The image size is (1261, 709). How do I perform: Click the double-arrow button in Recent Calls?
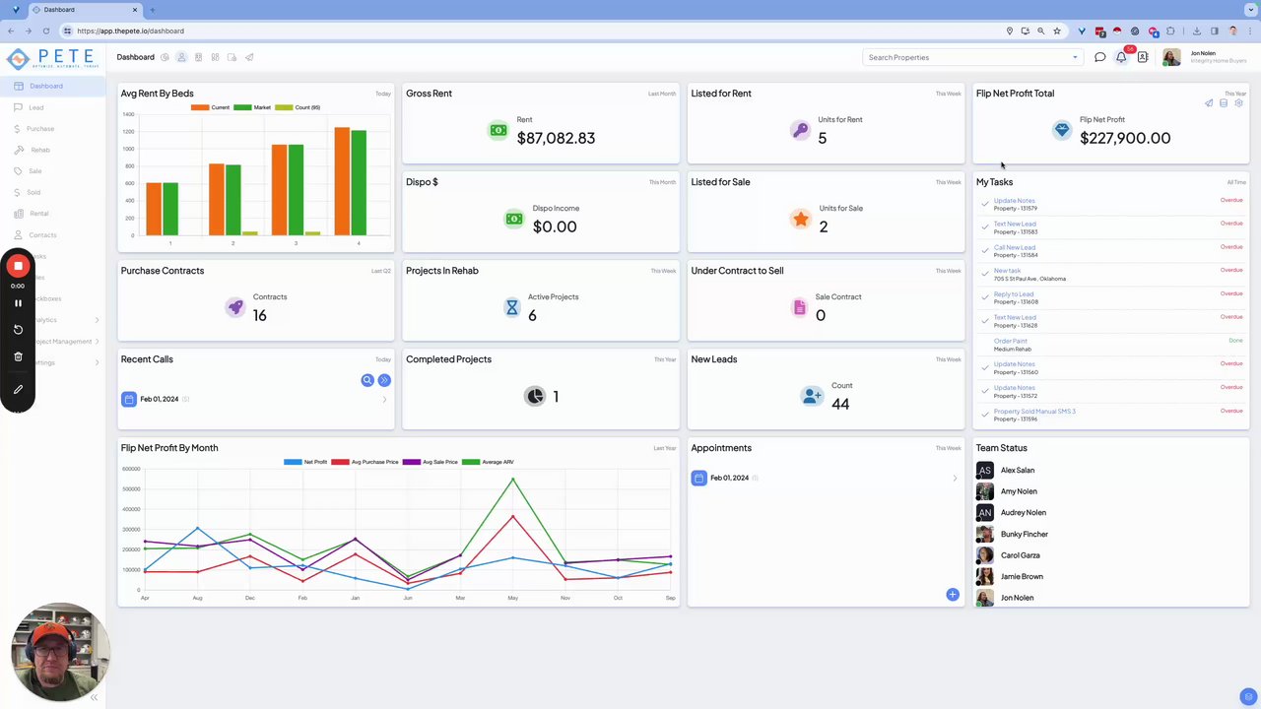(x=384, y=380)
